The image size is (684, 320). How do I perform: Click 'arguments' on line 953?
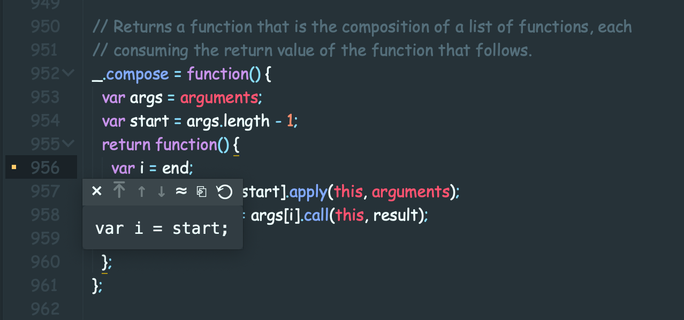219,97
